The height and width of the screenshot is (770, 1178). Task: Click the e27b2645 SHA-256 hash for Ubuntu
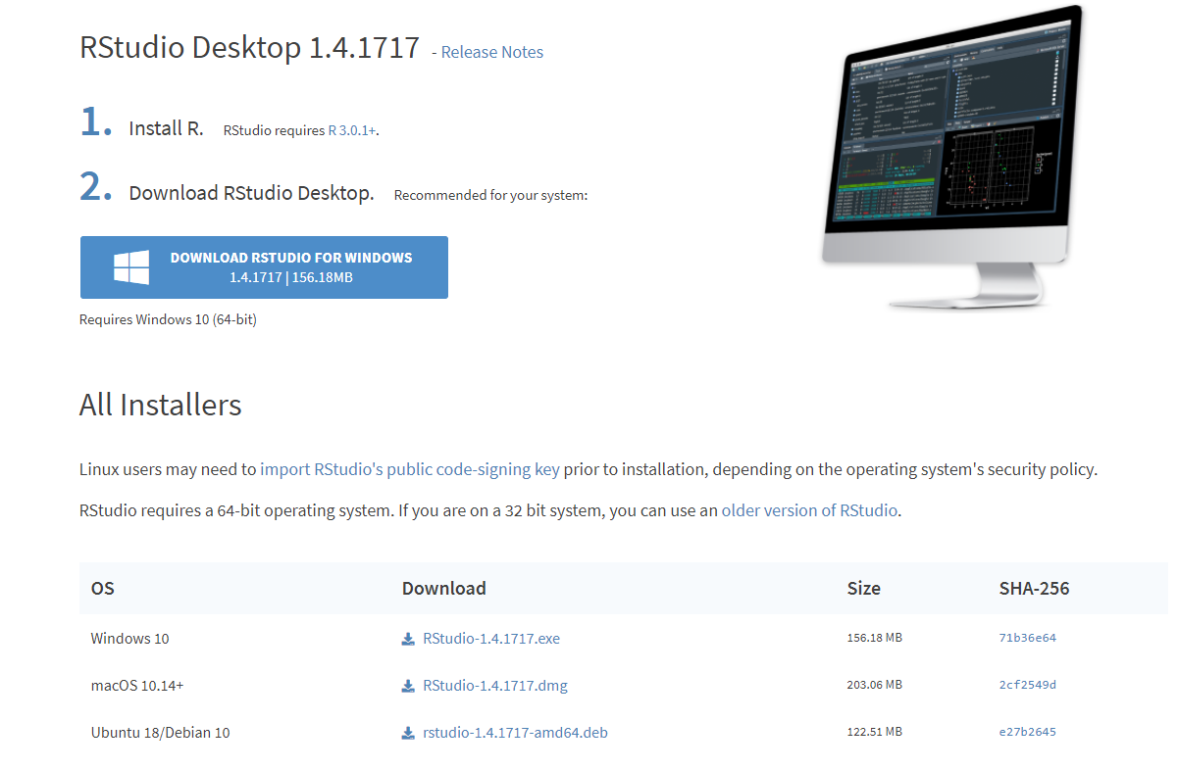point(1027,732)
